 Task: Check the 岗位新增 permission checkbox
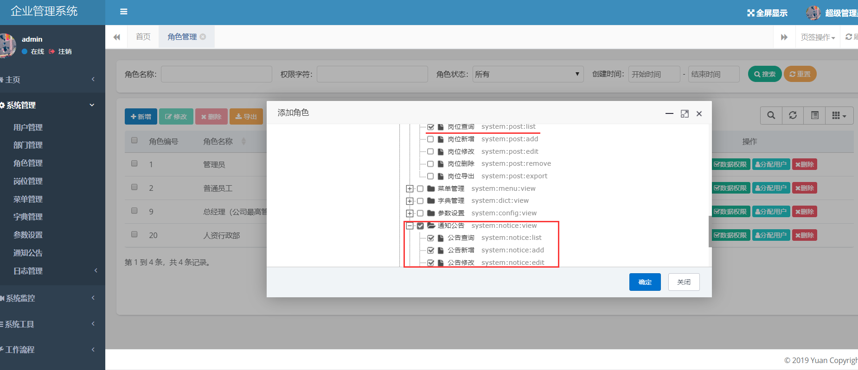(x=430, y=139)
